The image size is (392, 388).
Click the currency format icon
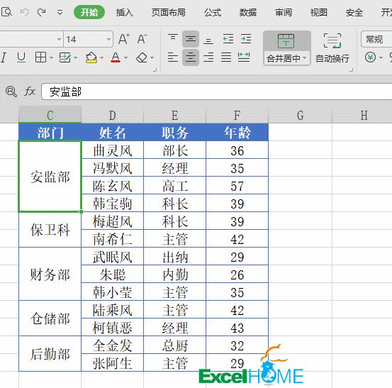coord(370,57)
